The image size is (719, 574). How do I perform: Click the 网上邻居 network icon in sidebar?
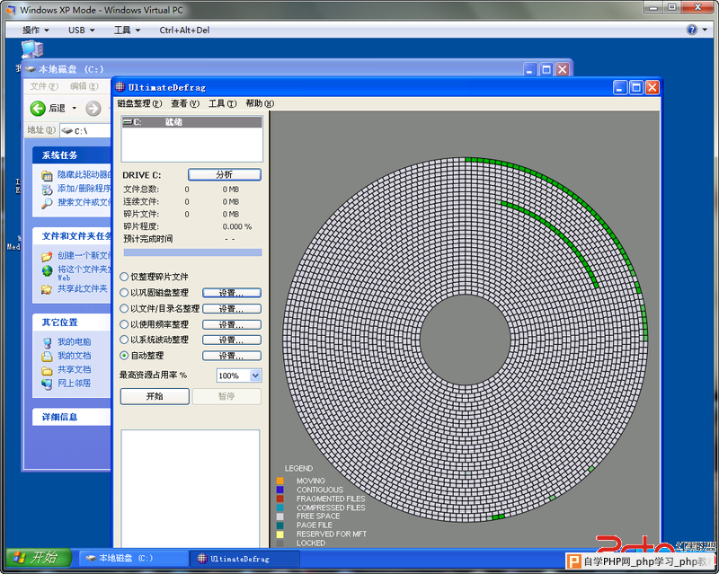tap(47, 384)
